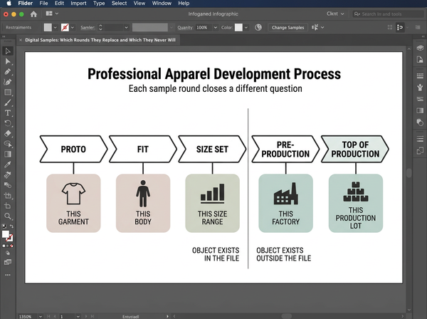Select the Paintbrush tool

(x=8, y=103)
